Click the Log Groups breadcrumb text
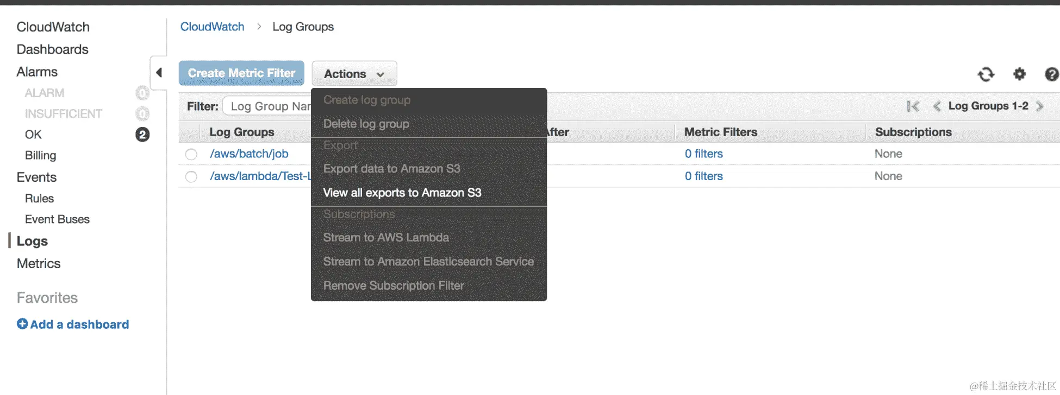 pos(303,27)
